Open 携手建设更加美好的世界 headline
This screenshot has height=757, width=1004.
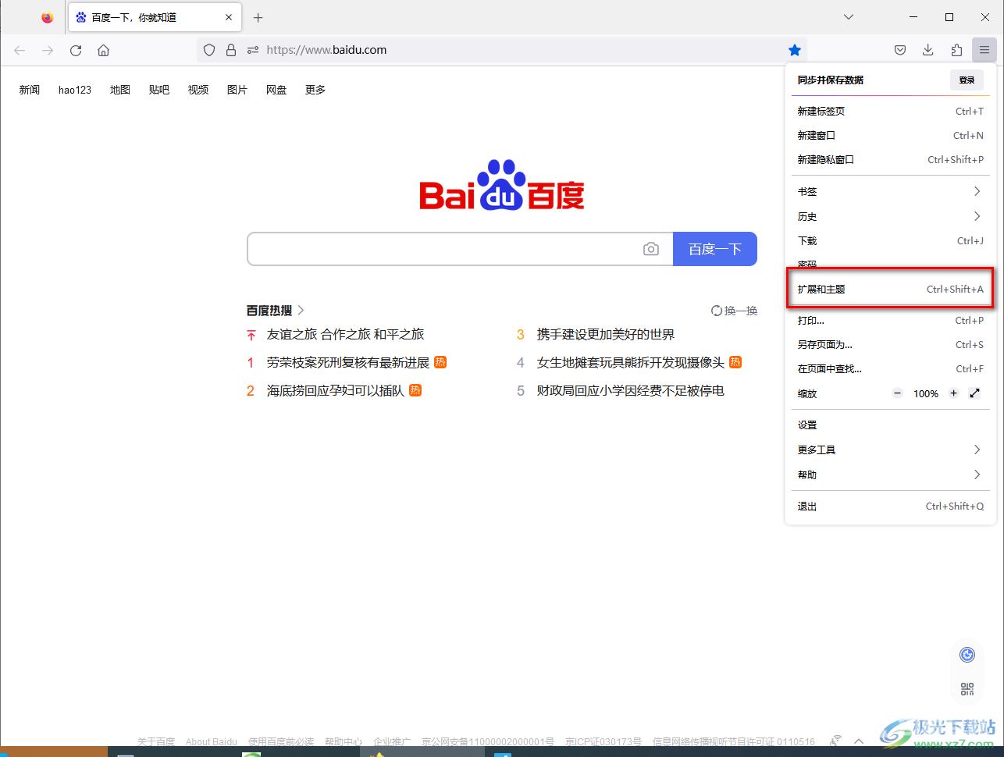pos(606,334)
